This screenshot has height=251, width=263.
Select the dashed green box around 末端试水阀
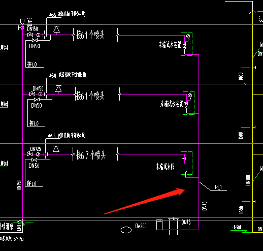186,163
